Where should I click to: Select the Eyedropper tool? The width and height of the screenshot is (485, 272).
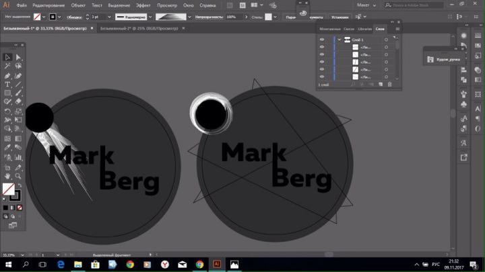7,147
